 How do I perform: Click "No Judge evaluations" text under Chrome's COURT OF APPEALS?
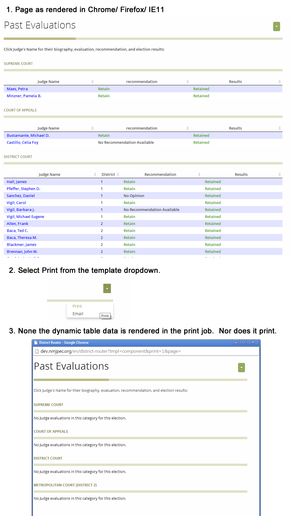(80, 445)
